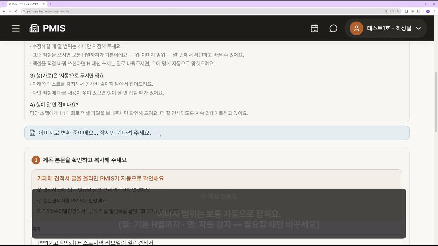Click the page vertical scrollbar thumb
The image size is (438, 246).
click(x=436, y=101)
